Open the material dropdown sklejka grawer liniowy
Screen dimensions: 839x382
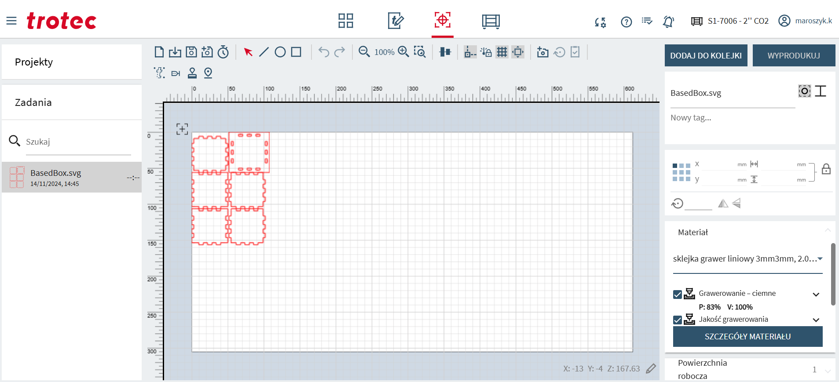click(x=747, y=259)
